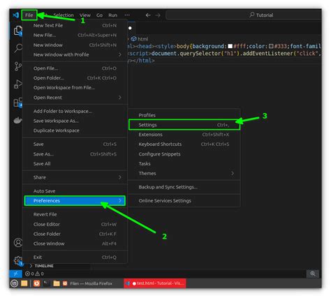Go back with the left arrow
This screenshot has height=298, width=331.
point(148,15)
